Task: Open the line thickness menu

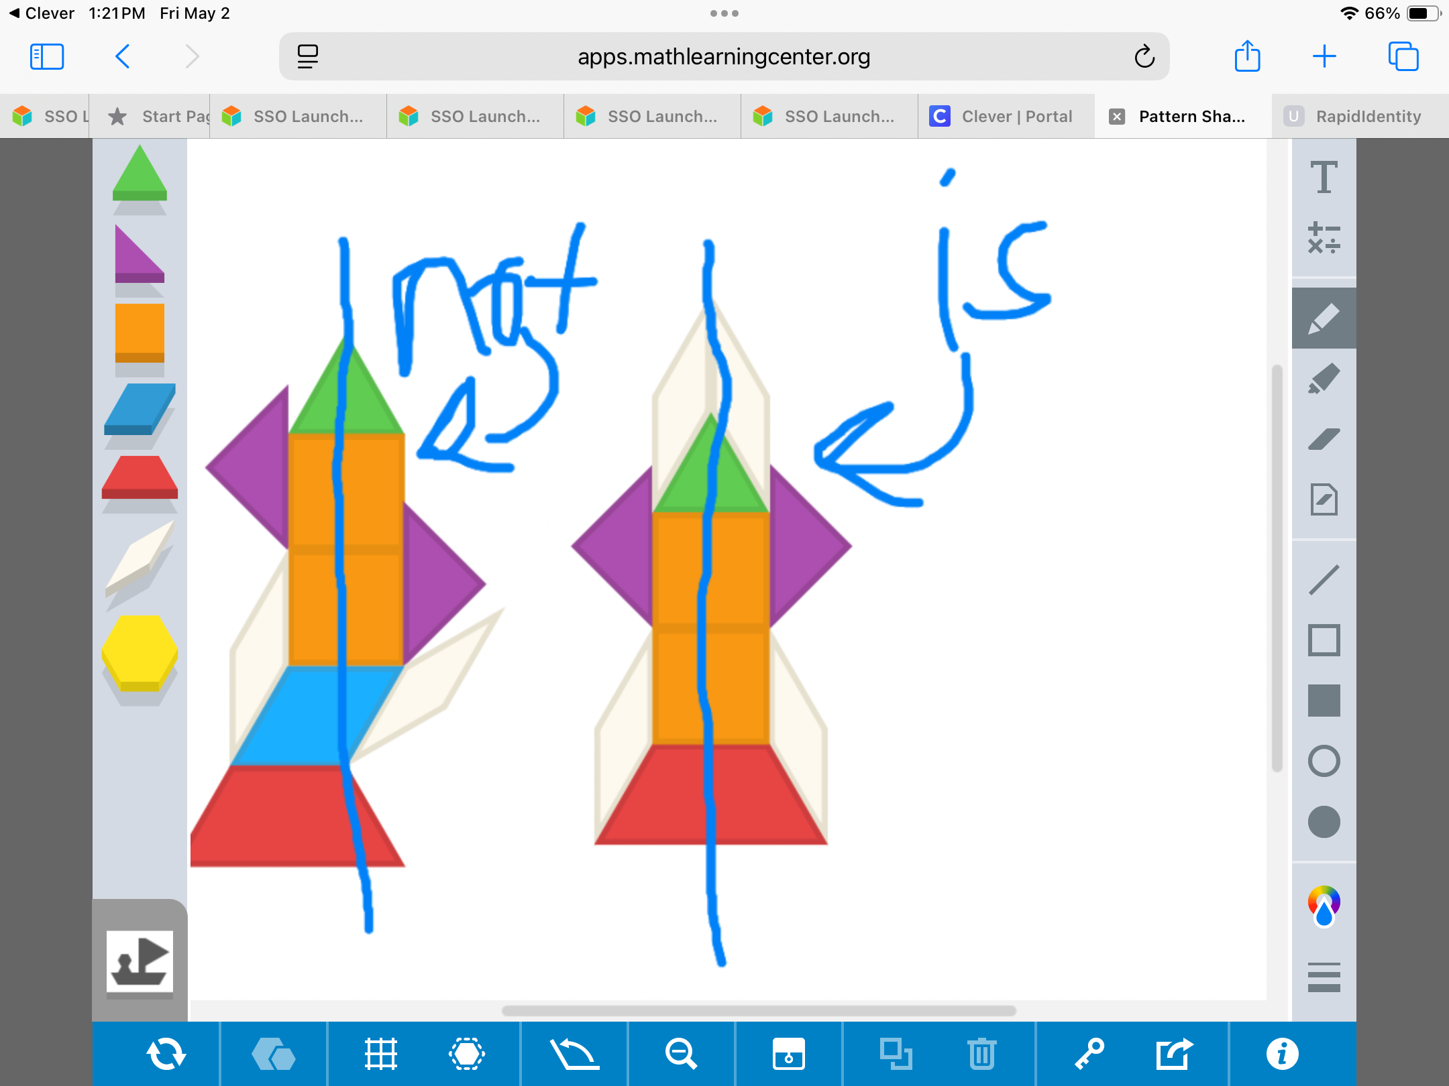Action: [1324, 977]
